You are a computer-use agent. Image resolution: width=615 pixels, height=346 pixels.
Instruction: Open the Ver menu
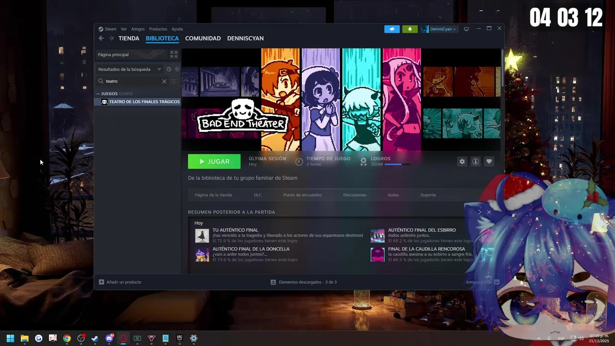coord(124,29)
